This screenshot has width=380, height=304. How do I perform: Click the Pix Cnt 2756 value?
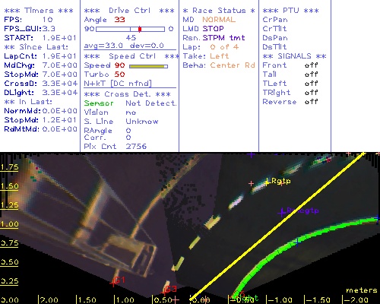click(136, 146)
